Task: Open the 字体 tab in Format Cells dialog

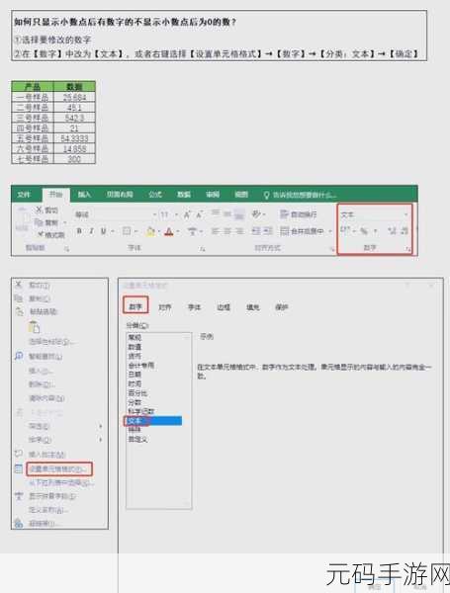Action: [x=194, y=307]
